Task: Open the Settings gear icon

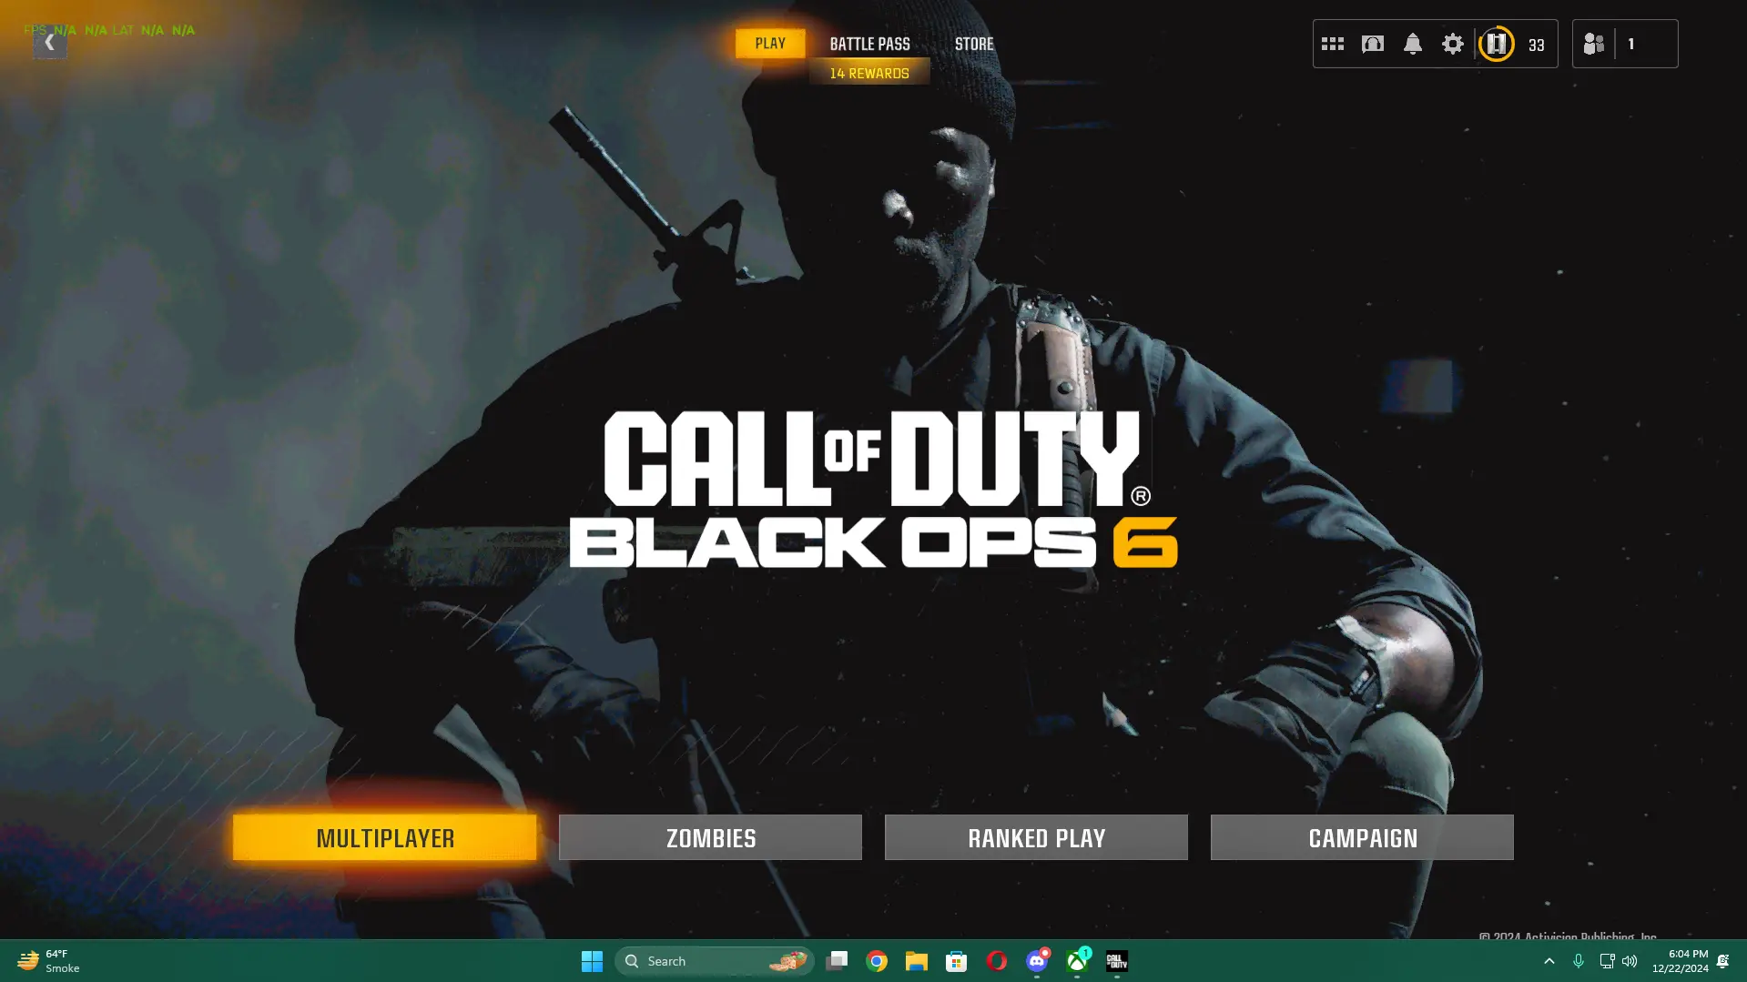Action: tap(1452, 43)
